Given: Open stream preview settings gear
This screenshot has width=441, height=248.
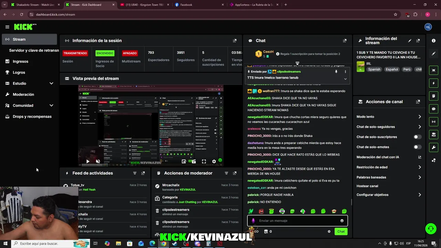Looking at the screenshot, I should 214,161.
